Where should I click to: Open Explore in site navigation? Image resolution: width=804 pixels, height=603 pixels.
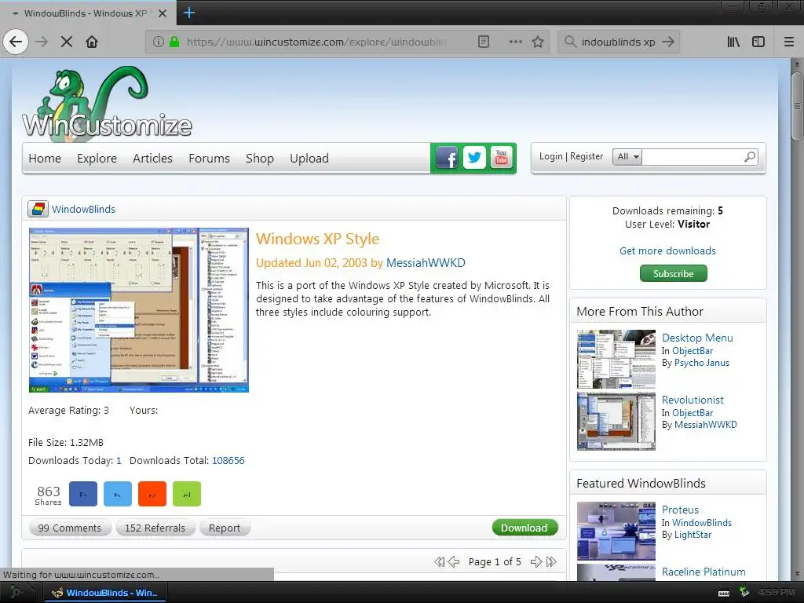[97, 159]
